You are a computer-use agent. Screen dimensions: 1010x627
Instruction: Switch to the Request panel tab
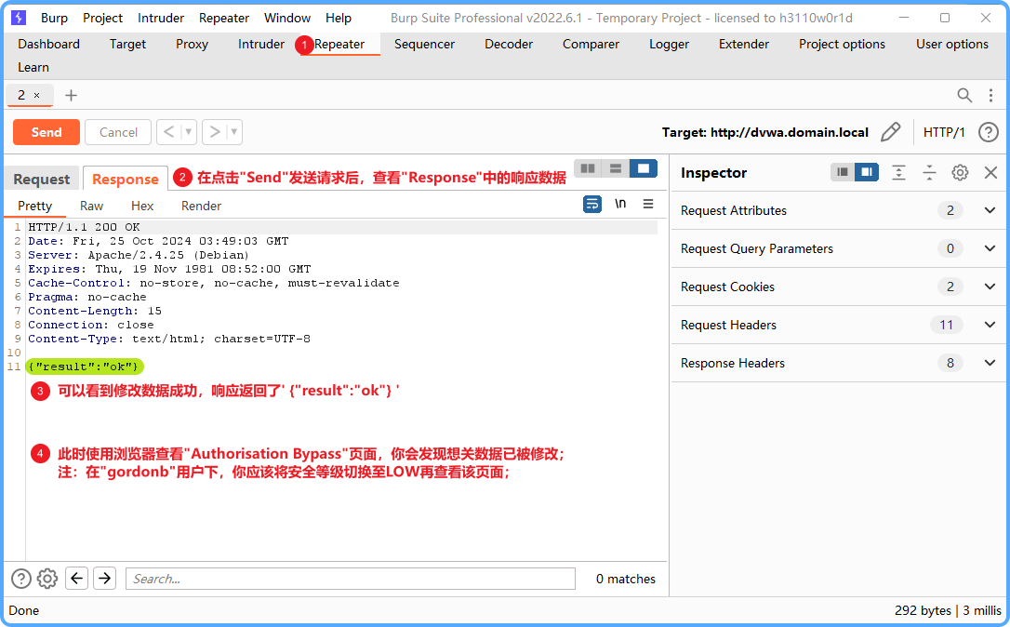tap(42, 180)
